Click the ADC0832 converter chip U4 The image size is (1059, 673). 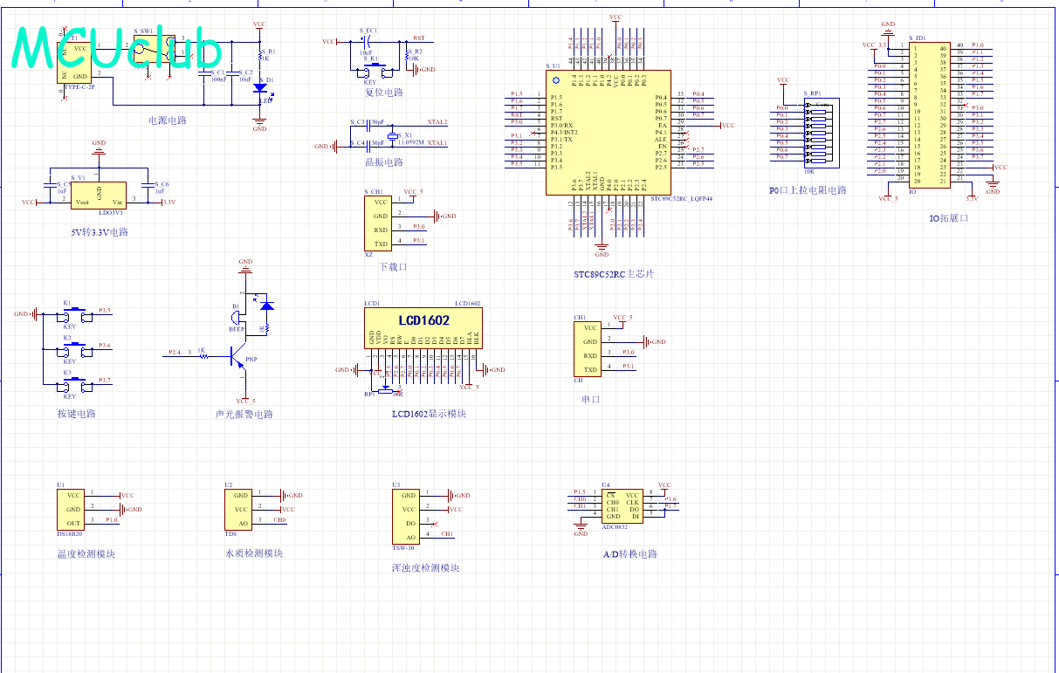pos(623,505)
